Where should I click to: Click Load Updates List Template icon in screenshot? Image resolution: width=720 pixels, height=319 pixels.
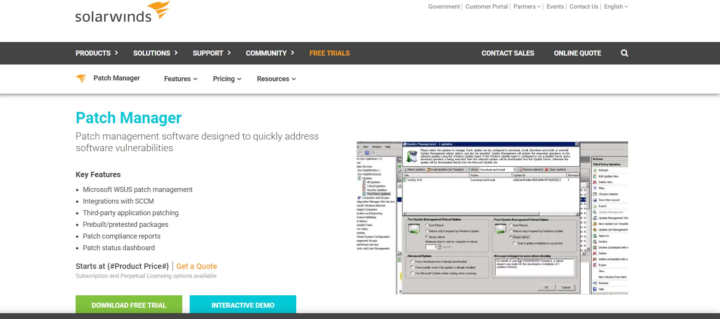point(429,169)
